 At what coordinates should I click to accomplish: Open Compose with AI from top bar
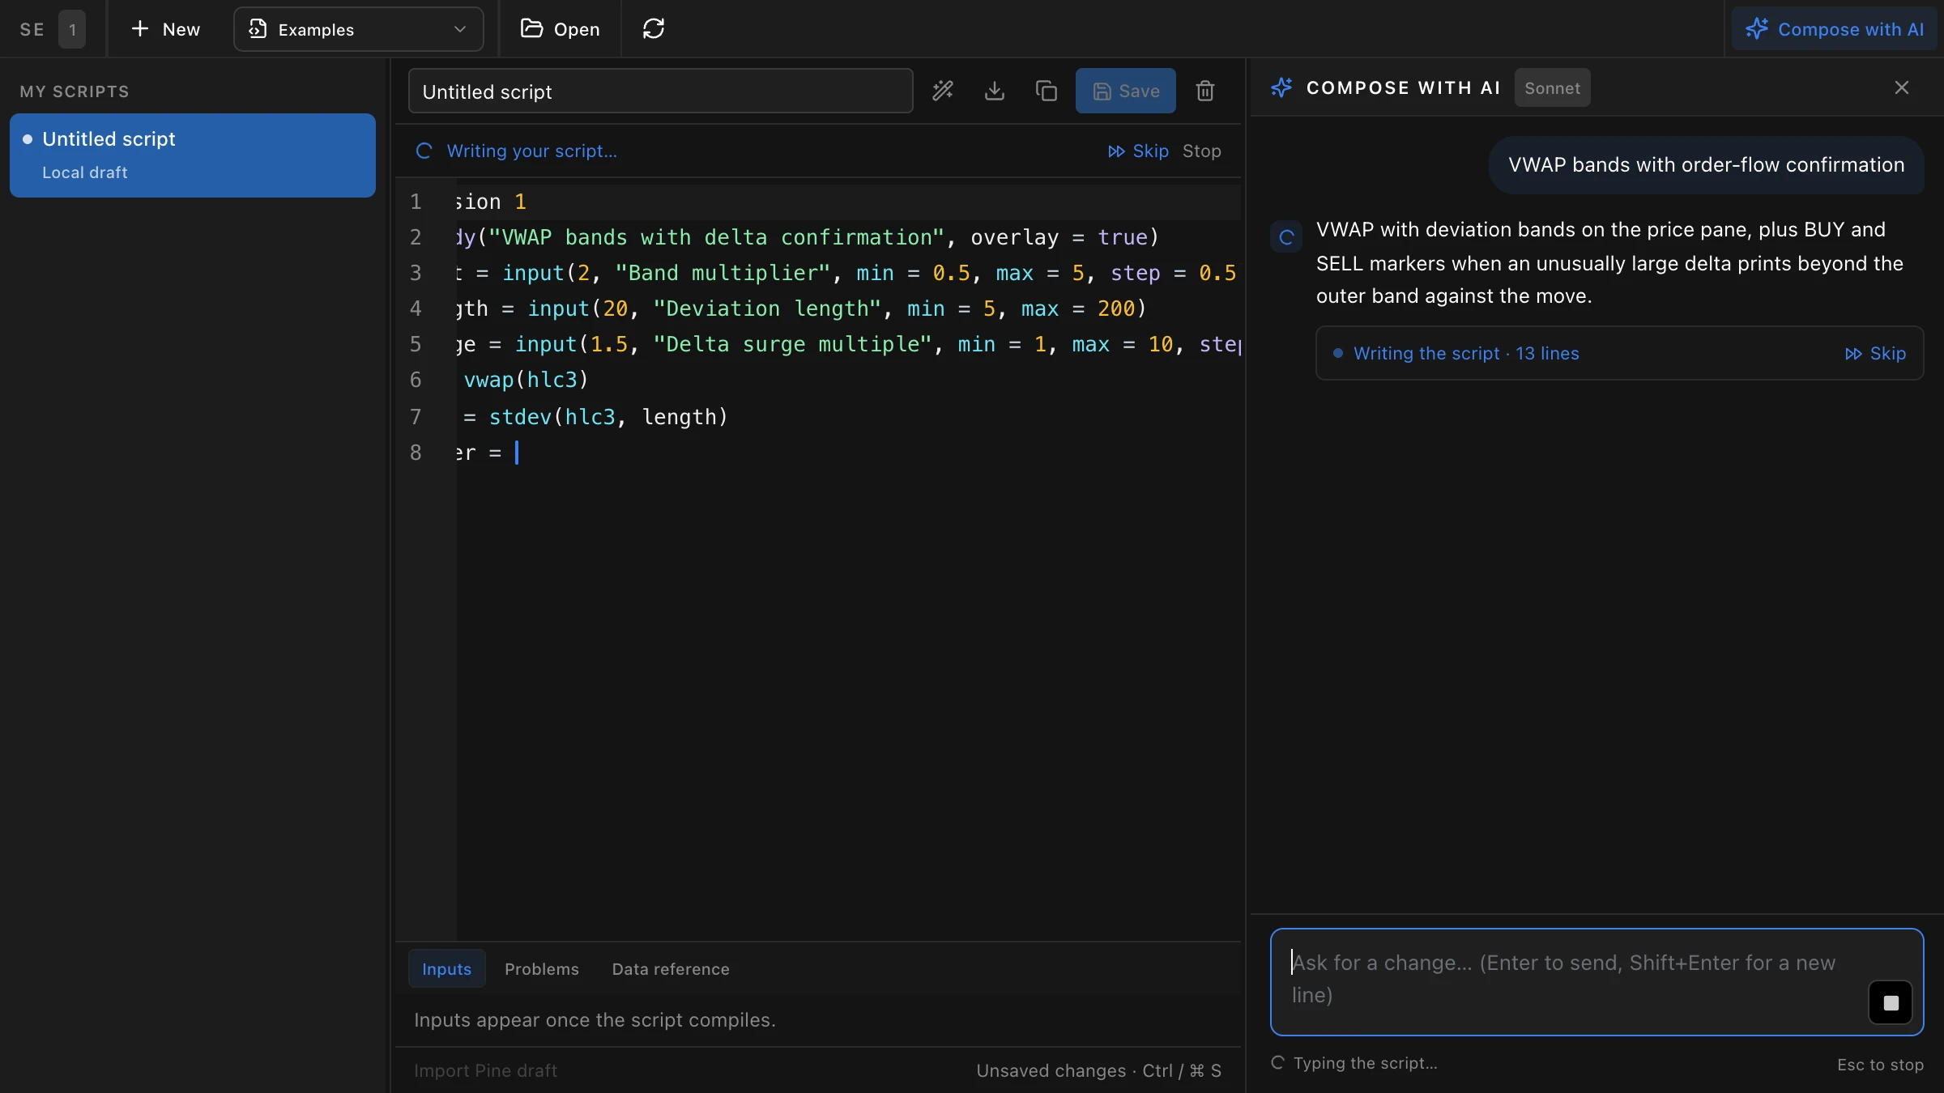pos(1835,29)
